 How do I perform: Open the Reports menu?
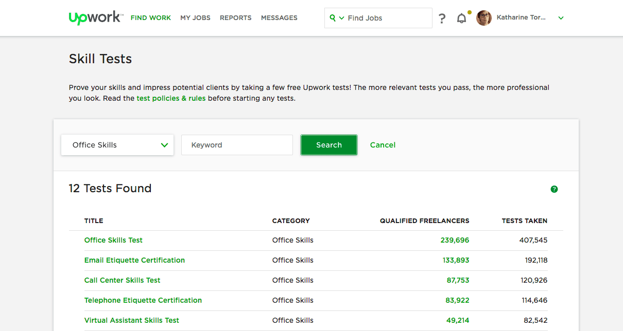click(235, 17)
